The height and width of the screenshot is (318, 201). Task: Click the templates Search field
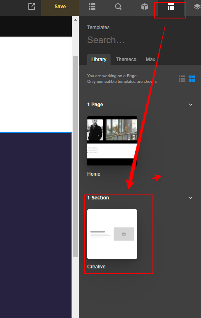tap(140, 40)
